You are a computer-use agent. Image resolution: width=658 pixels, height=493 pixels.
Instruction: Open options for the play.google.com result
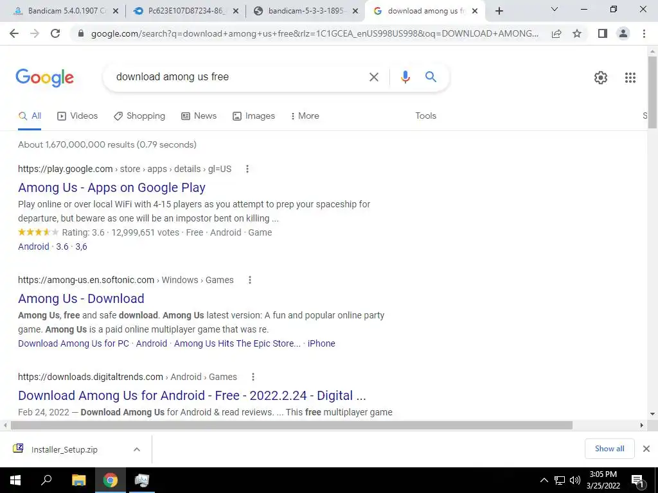247,169
